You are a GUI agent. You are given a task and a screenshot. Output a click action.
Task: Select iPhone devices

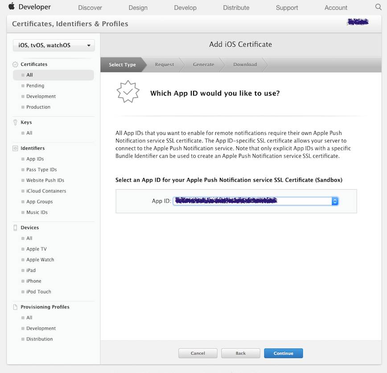[x=34, y=281]
